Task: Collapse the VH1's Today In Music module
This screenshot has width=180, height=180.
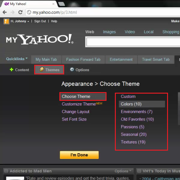Action: (139, 171)
